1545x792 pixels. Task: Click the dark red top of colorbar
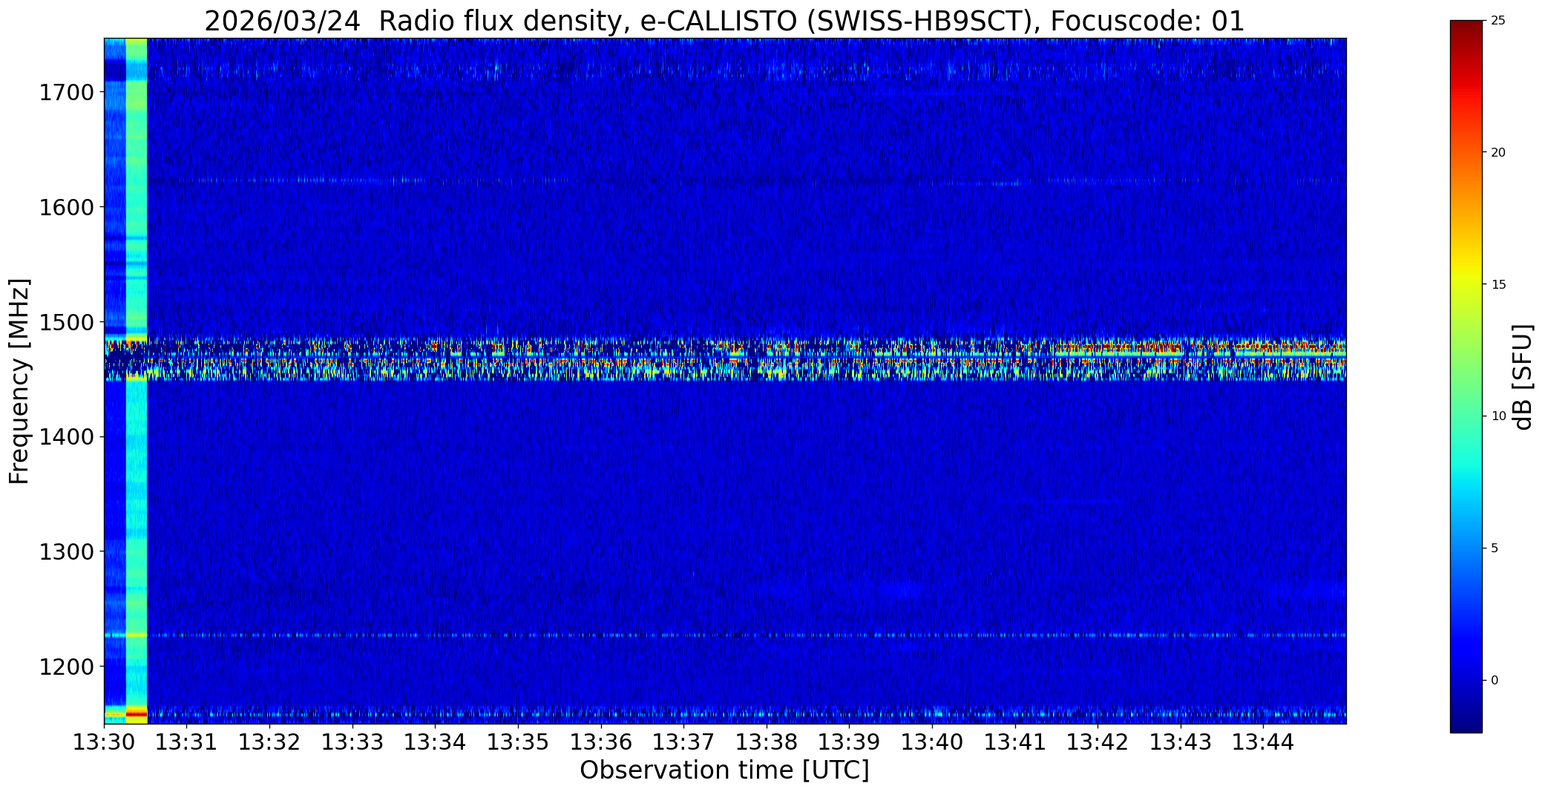pyautogui.click(x=1466, y=28)
